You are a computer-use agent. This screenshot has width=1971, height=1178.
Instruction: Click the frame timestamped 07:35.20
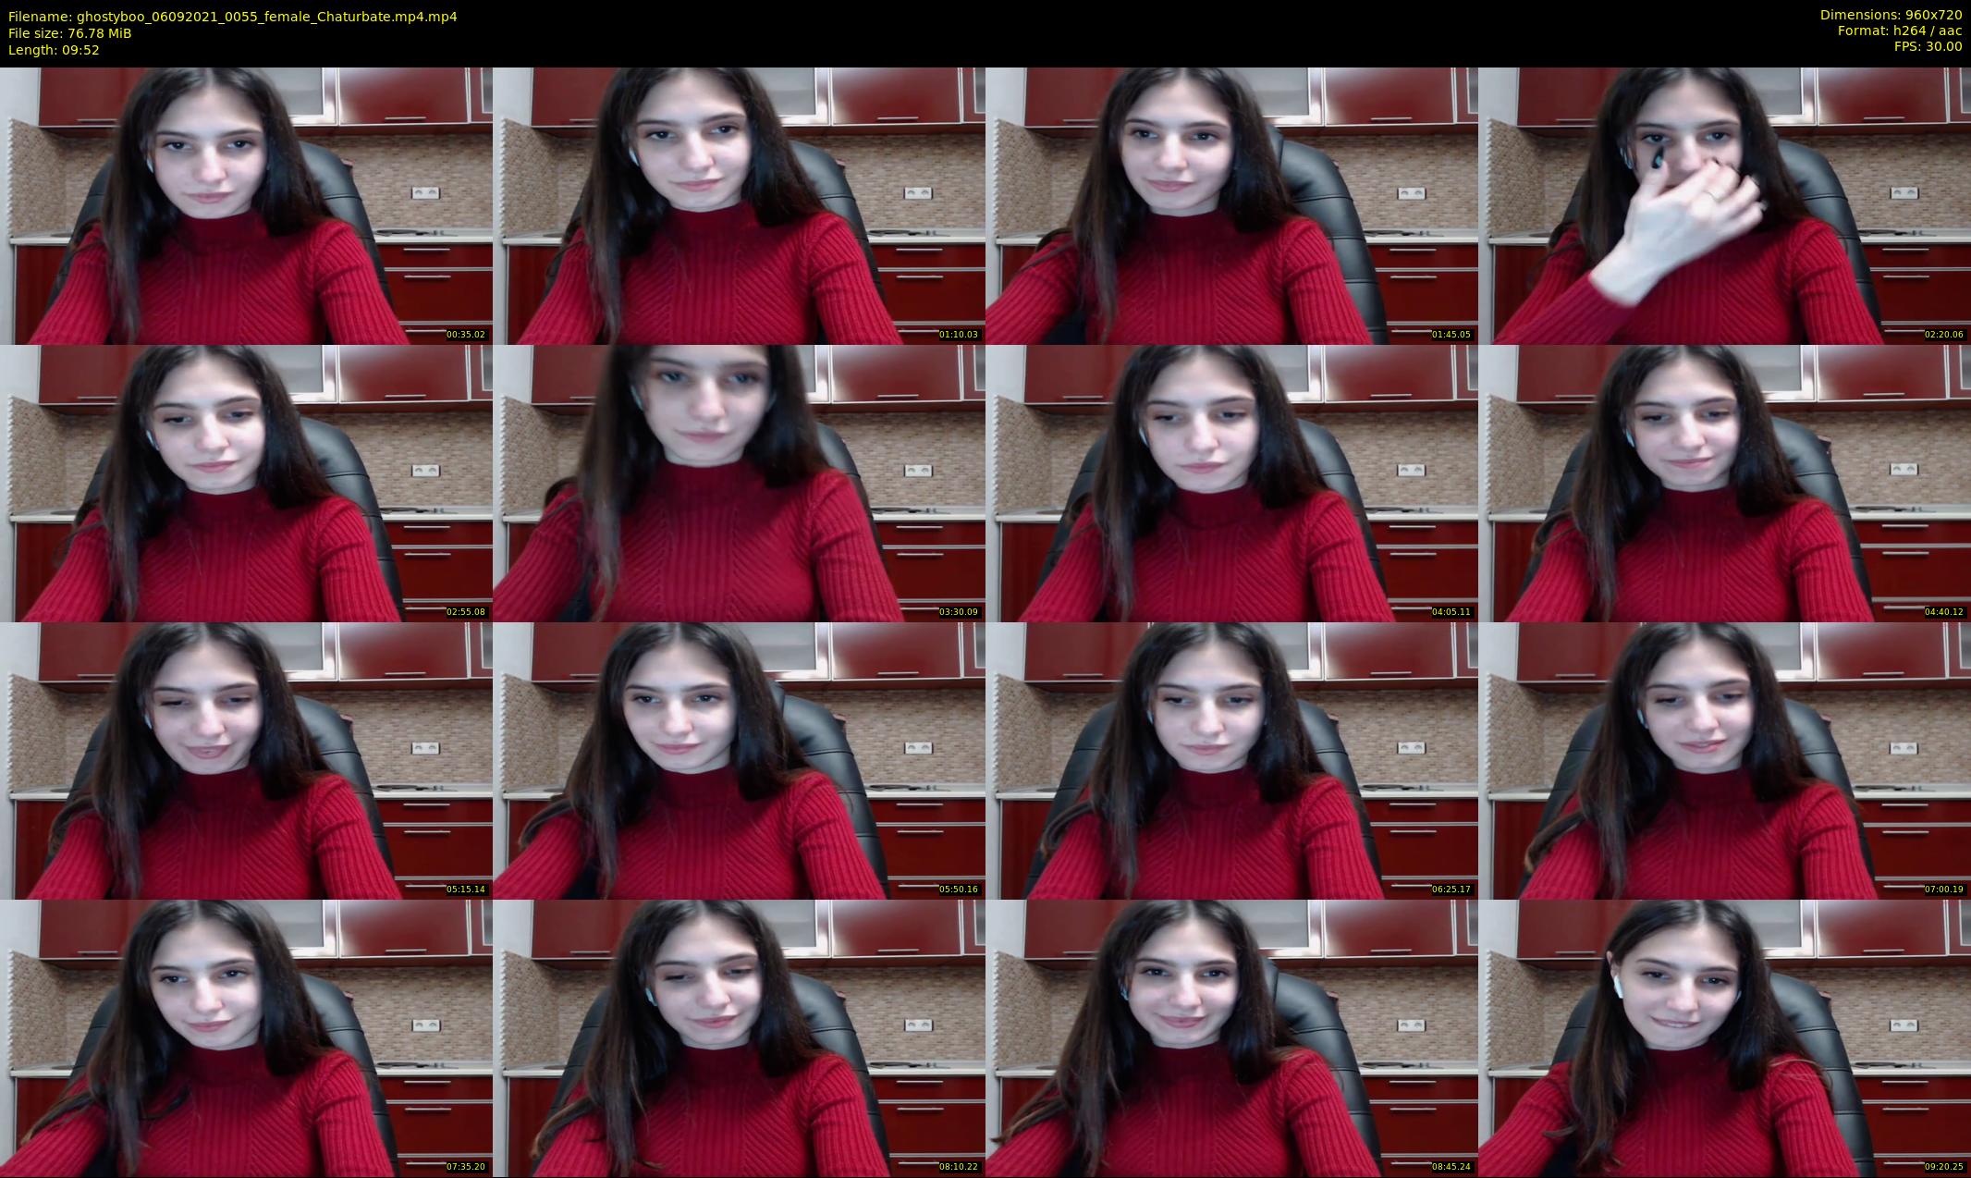(x=246, y=1037)
